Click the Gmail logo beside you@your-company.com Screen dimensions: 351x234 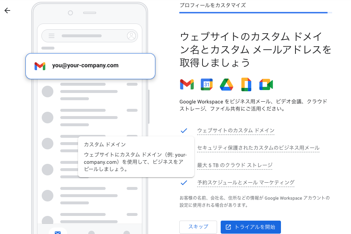click(x=40, y=66)
